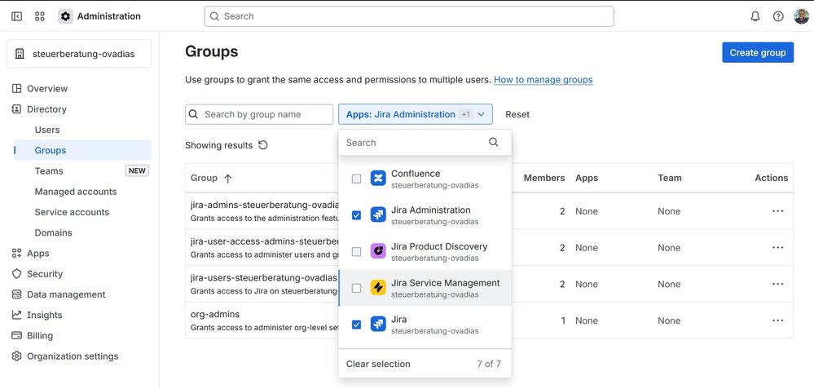This screenshot has width=814, height=389.
Task: Check the Confluence checkbox
Action: (x=356, y=179)
